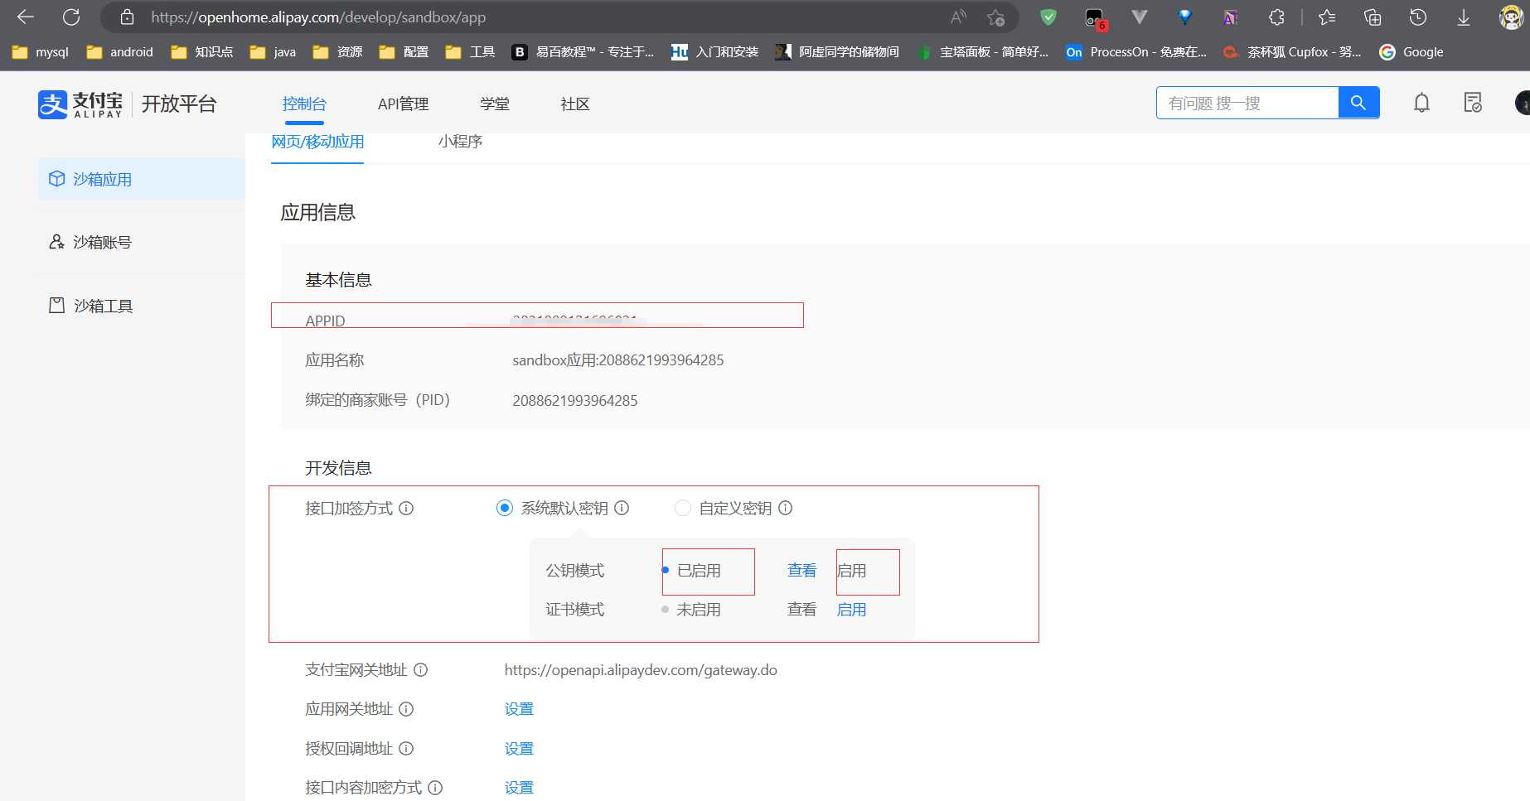This screenshot has height=801, width=1530.
Task: Open the mysql bookmark folder
Action: (x=41, y=52)
